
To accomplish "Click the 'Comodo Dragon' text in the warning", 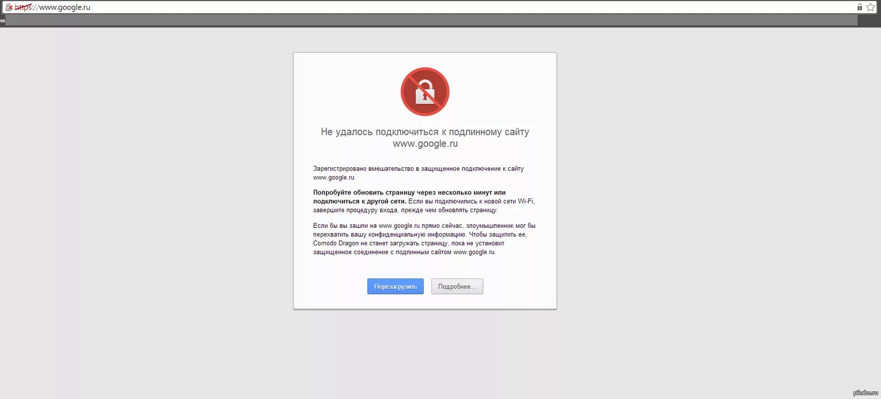I will pyautogui.click(x=336, y=243).
